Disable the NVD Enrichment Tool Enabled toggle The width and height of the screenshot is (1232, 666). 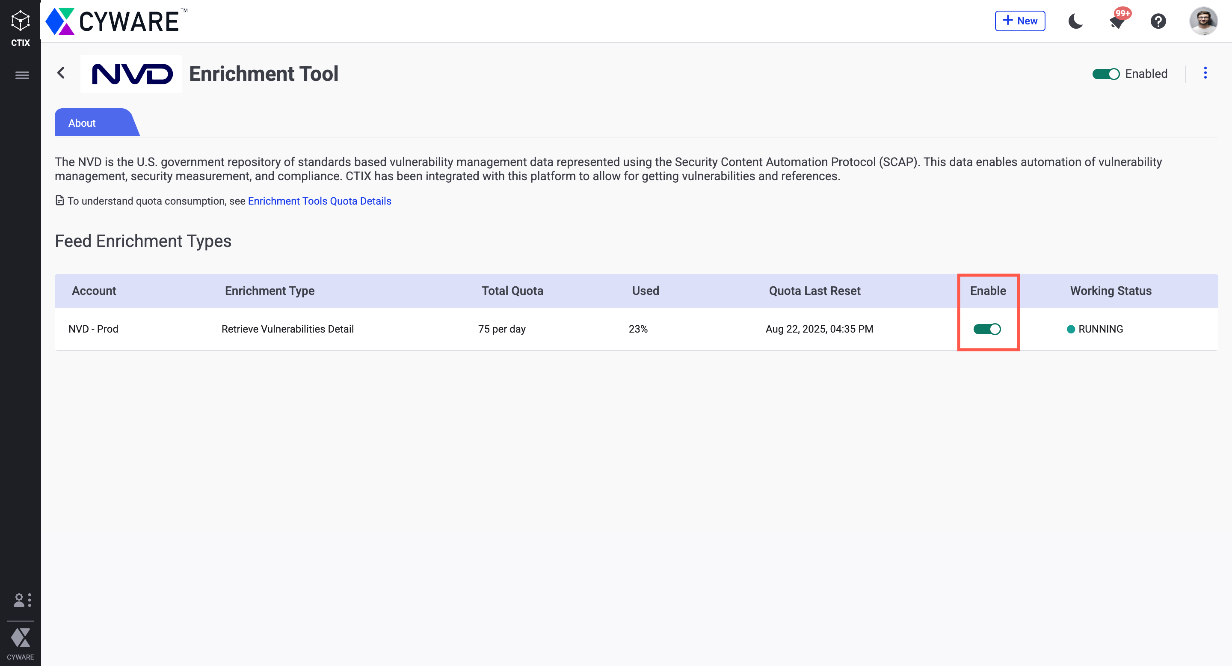(1106, 74)
